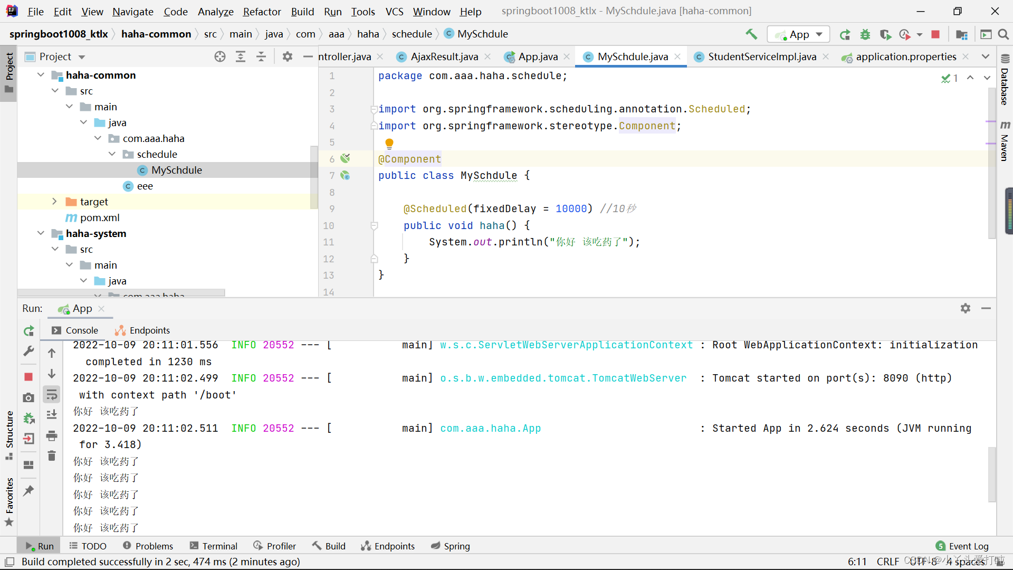
Task: Click the camera thread dump icon
Action: click(x=28, y=397)
